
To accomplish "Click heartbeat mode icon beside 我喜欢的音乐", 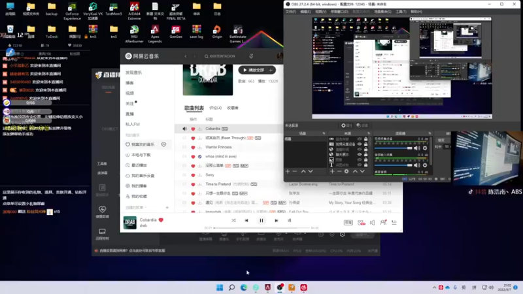I will point(164,144).
